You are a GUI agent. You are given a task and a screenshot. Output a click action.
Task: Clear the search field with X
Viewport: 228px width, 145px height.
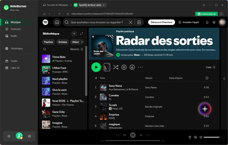pyautogui.click(x=131, y=22)
